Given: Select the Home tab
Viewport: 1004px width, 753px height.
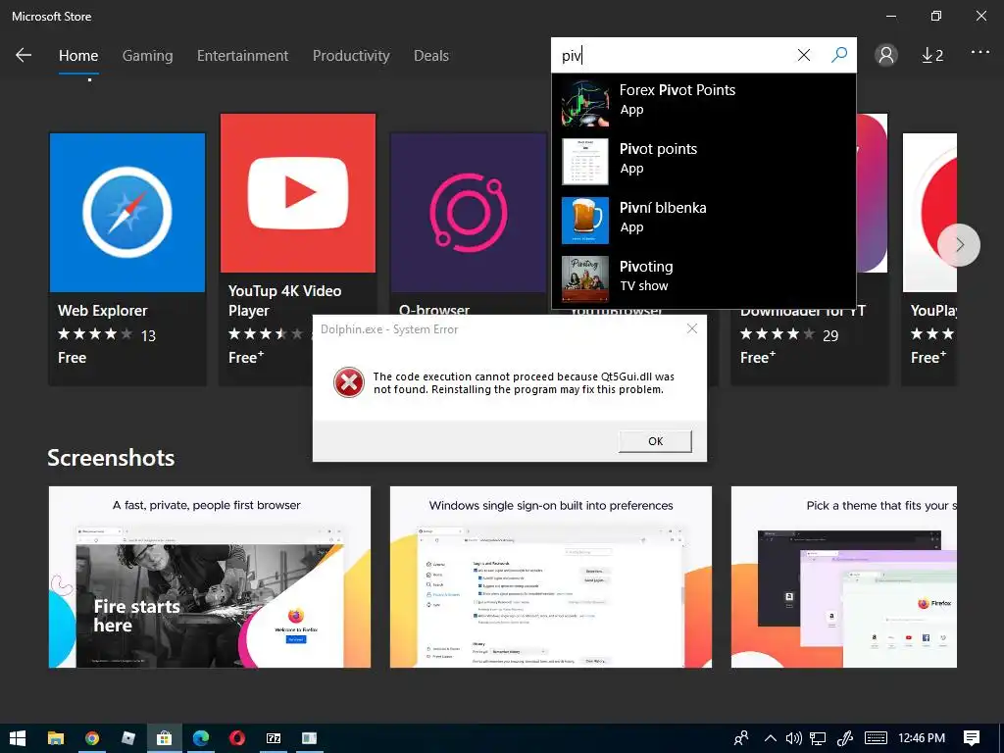Looking at the screenshot, I should (78, 56).
